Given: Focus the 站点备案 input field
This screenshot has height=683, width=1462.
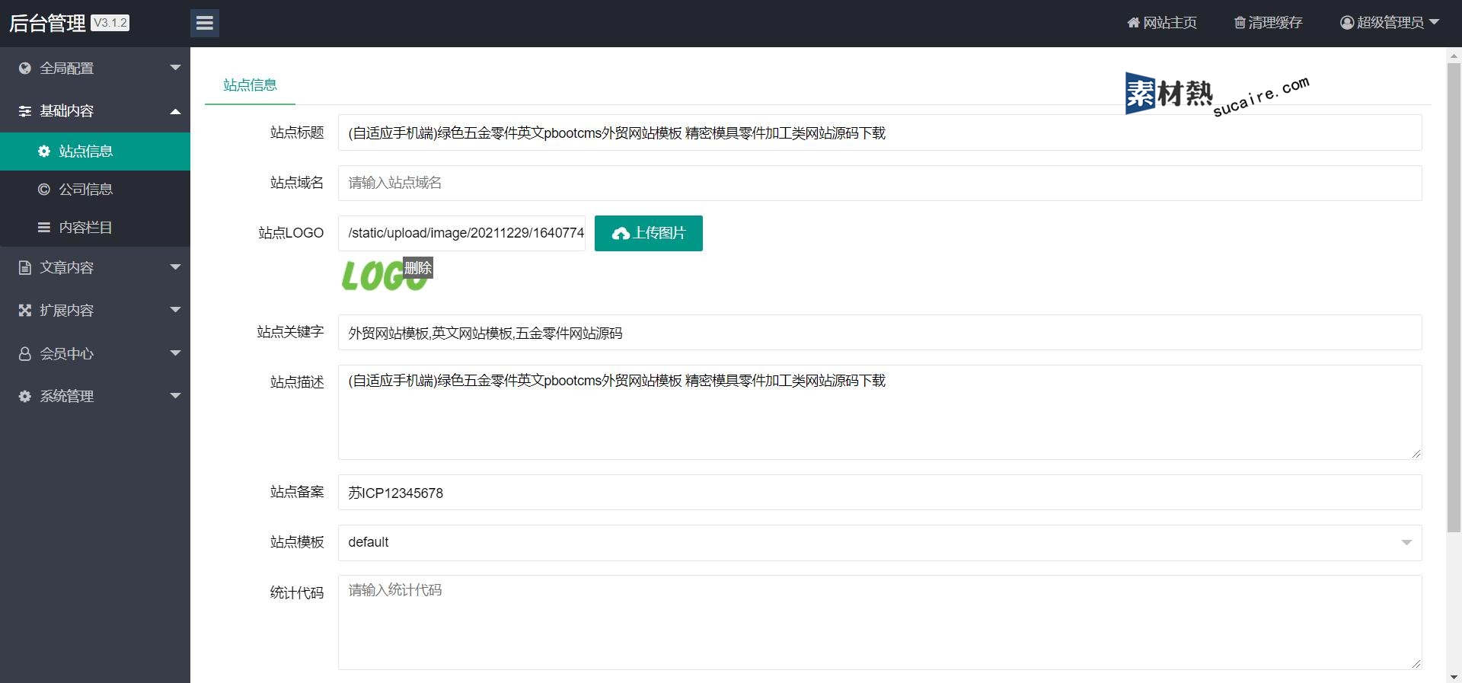Looking at the screenshot, I should pyautogui.click(x=879, y=493).
